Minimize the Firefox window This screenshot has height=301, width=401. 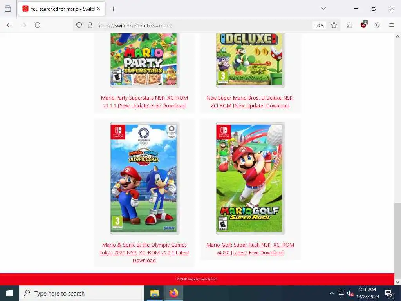(356, 9)
